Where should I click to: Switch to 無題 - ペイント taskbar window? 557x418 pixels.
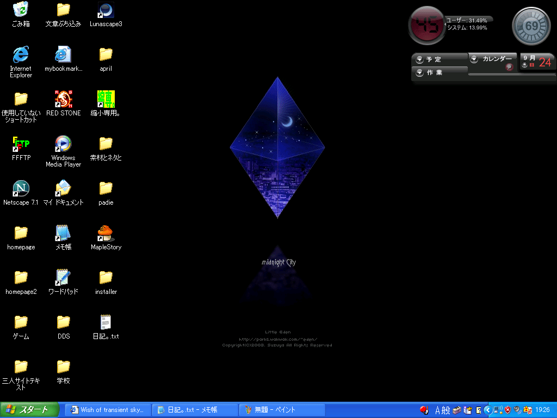click(x=282, y=410)
